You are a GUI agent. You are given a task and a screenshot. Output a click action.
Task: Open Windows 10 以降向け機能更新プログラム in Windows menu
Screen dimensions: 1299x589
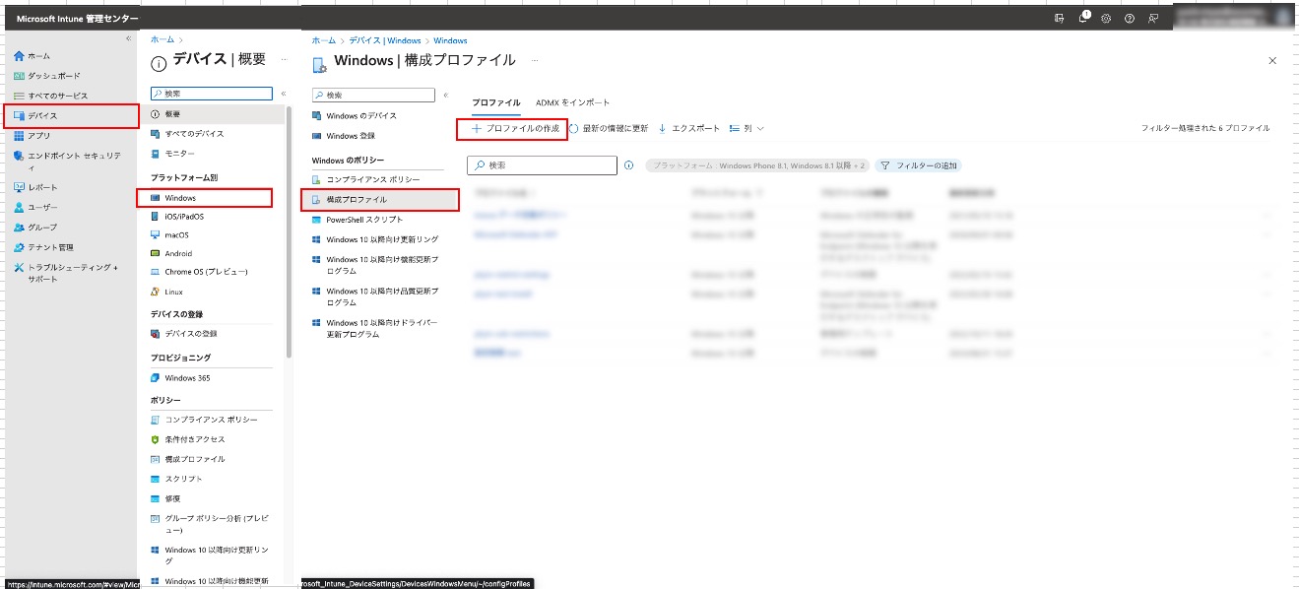pos(375,265)
